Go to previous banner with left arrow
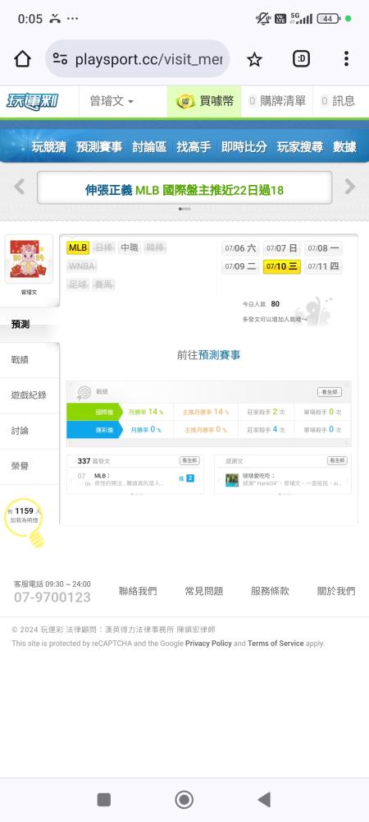This screenshot has height=822, width=369. pyautogui.click(x=20, y=187)
